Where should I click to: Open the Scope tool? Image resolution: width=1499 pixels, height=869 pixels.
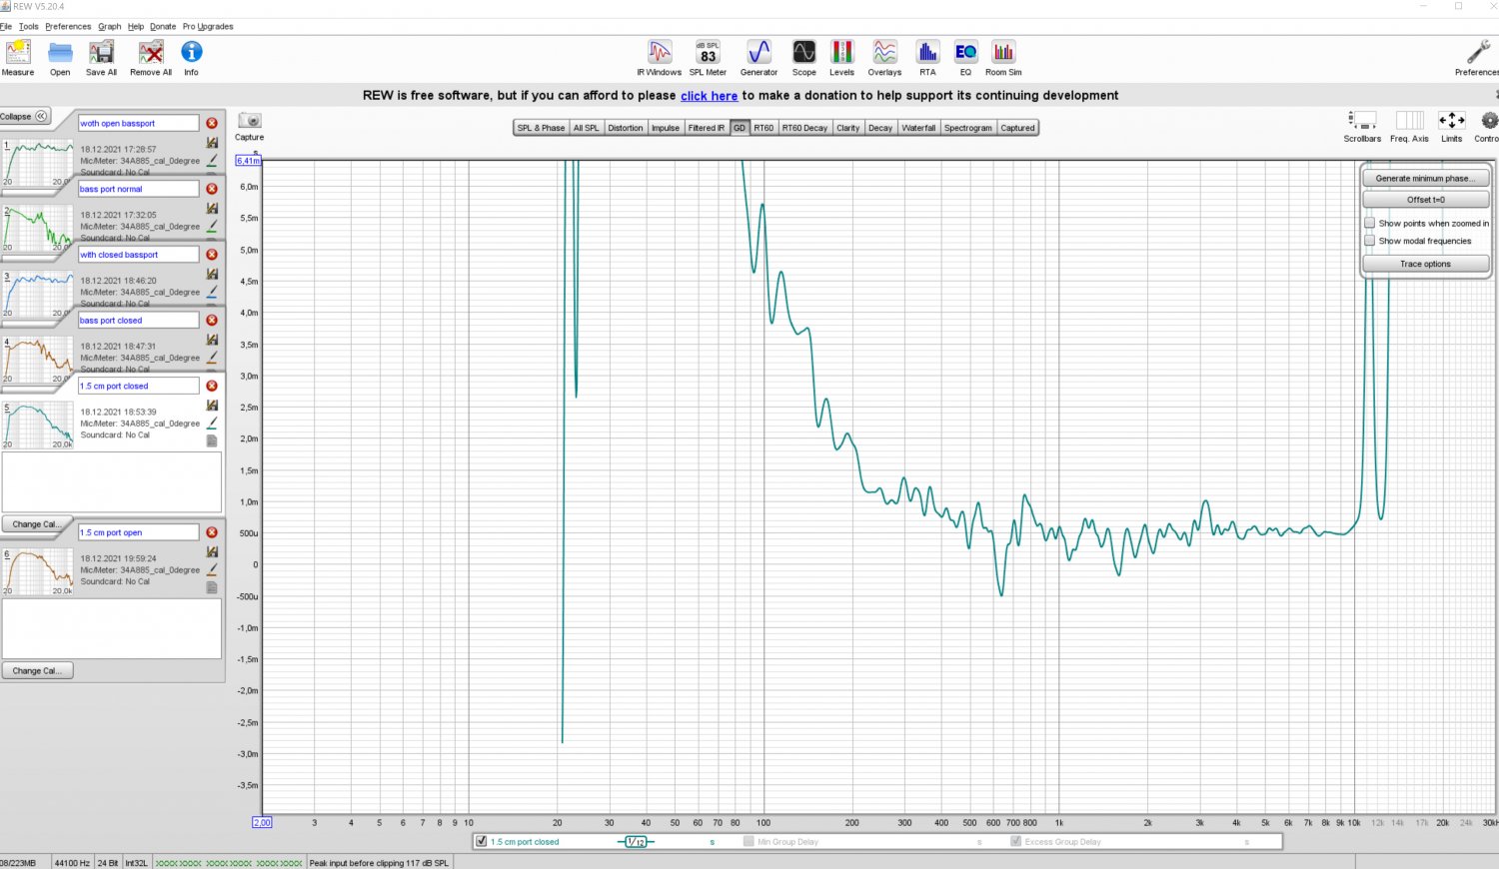[804, 58]
